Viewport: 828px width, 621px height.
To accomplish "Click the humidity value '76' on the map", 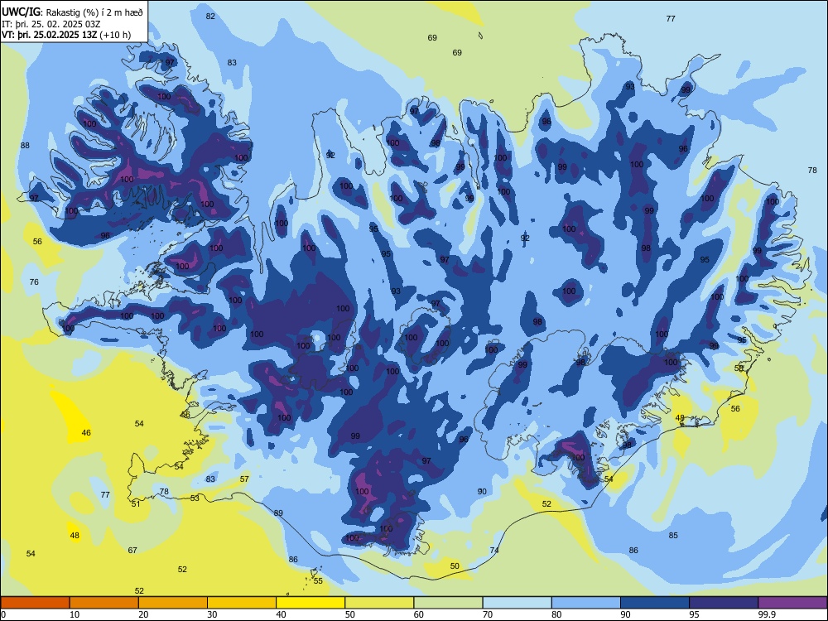I will tap(34, 282).
